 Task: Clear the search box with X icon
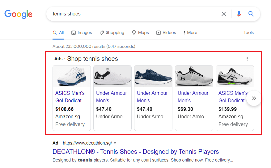tap(224, 14)
